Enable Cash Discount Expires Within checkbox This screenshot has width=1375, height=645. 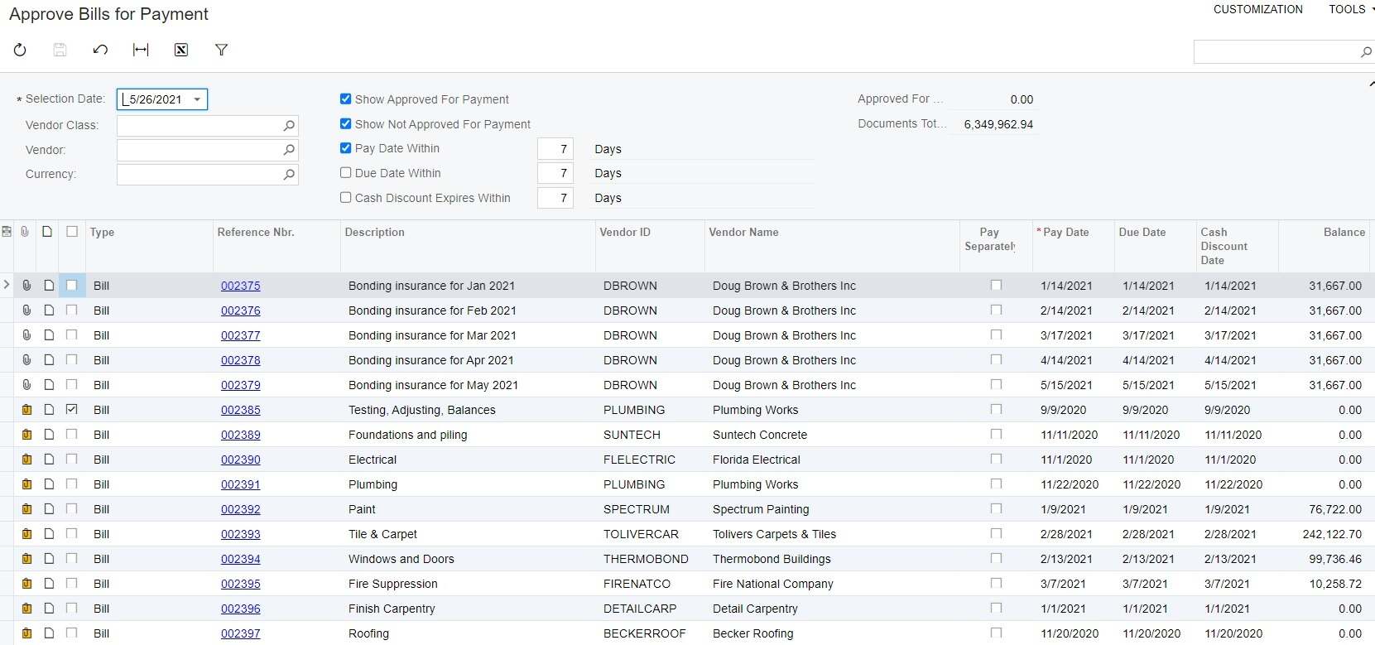coord(346,198)
